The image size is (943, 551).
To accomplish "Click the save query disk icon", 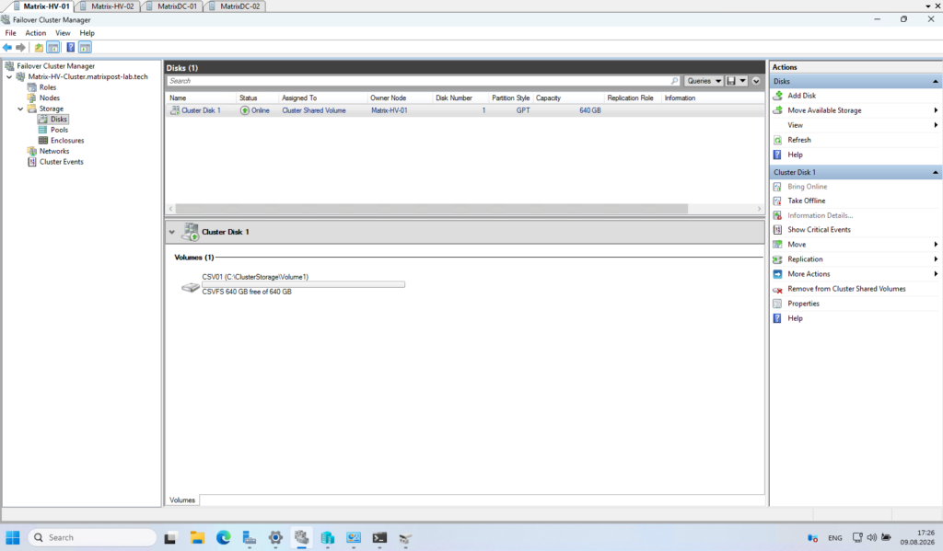I will 731,81.
